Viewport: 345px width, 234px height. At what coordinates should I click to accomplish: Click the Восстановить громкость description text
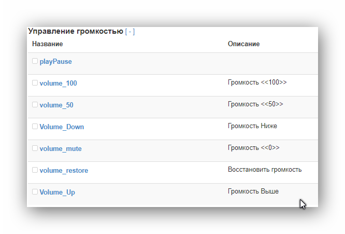tap(264, 170)
